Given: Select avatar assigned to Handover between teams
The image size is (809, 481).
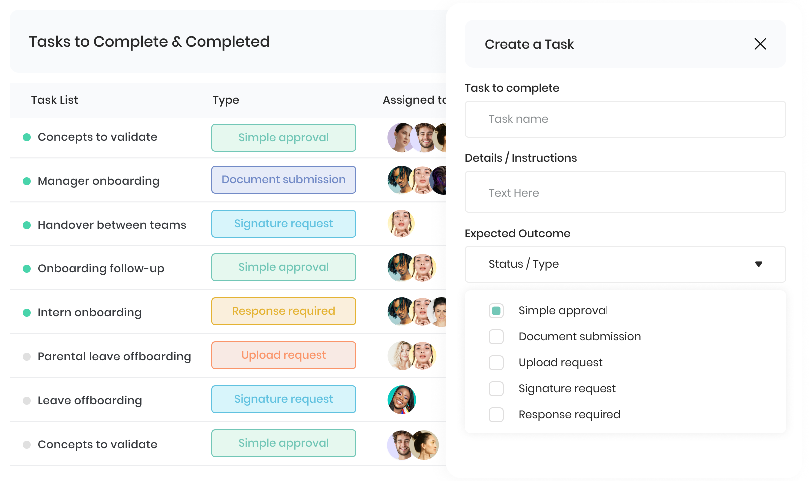Looking at the screenshot, I should click(402, 223).
